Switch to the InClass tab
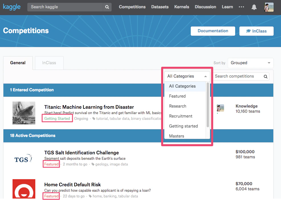The width and height of the screenshot is (281, 200). point(49,63)
